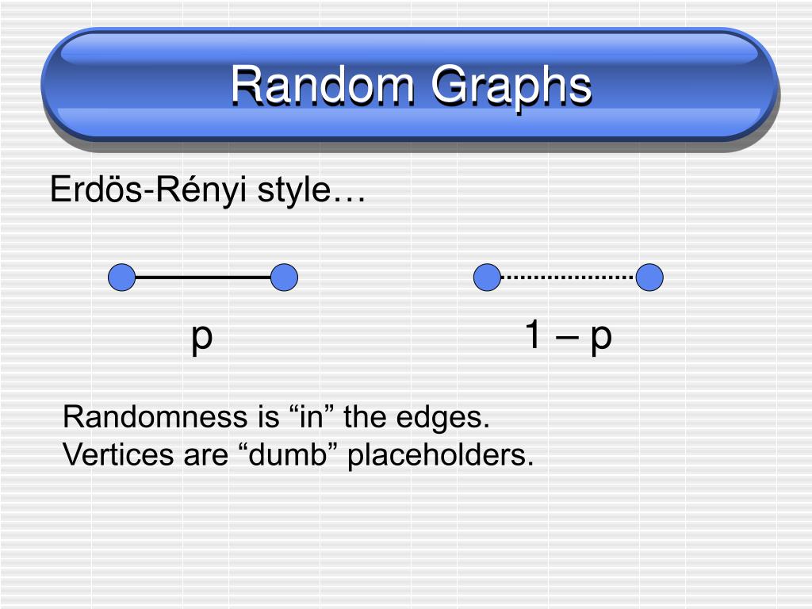Select the left vertex of the dotted edge

tap(488, 277)
